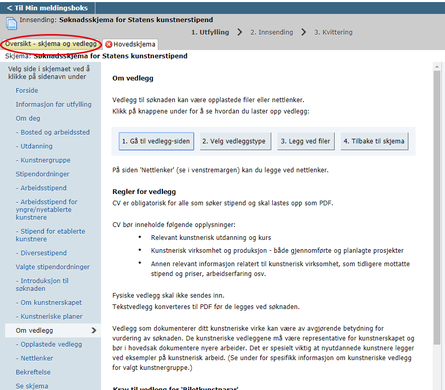
Task: Open the Forside page link
Action: [27, 91]
